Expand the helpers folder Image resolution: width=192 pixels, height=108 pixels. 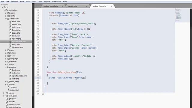pos(6,53)
